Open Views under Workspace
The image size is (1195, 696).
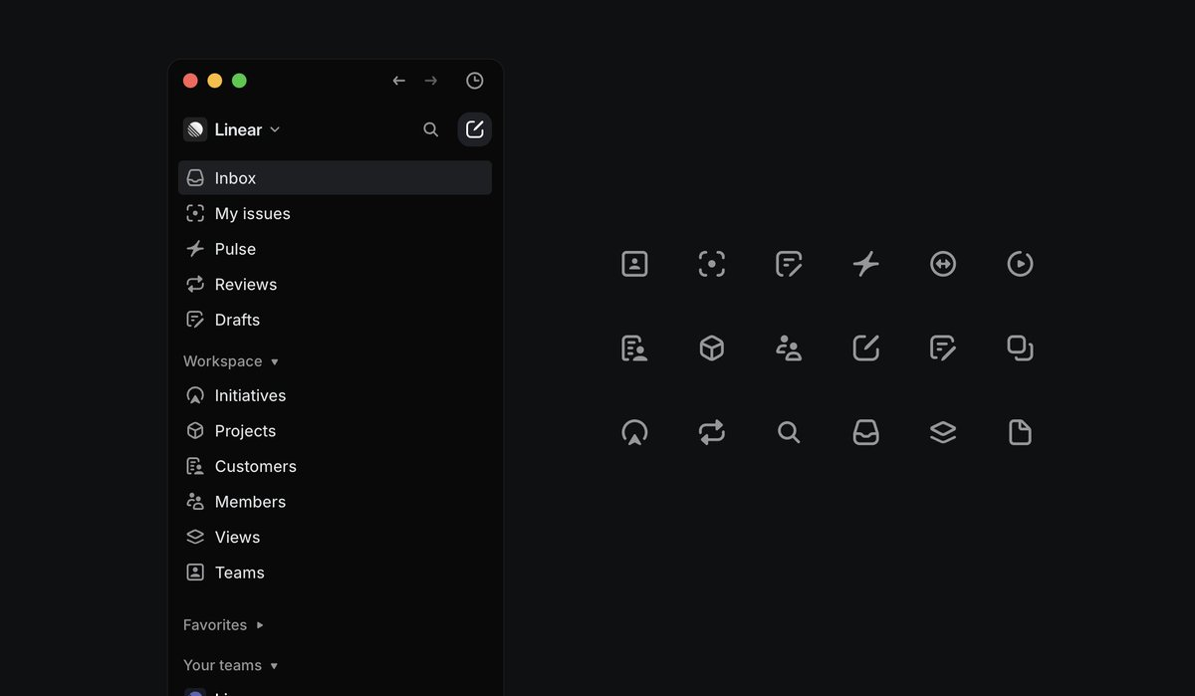[x=335, y=537]
